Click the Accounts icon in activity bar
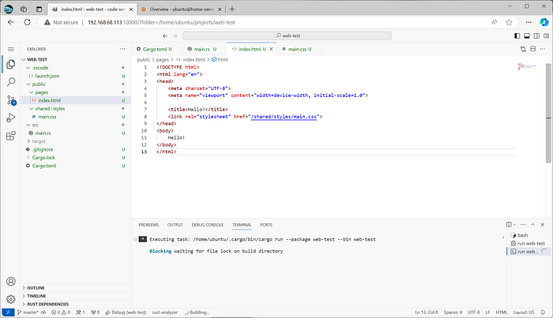Screen dimensions: 553x318 coord(11,281)
